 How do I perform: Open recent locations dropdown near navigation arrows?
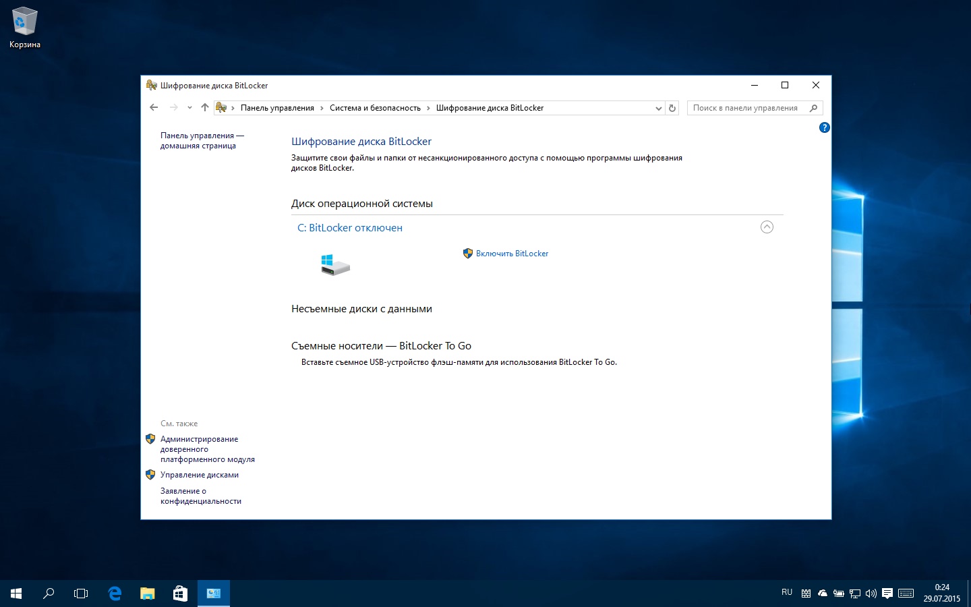click(189, 108)
